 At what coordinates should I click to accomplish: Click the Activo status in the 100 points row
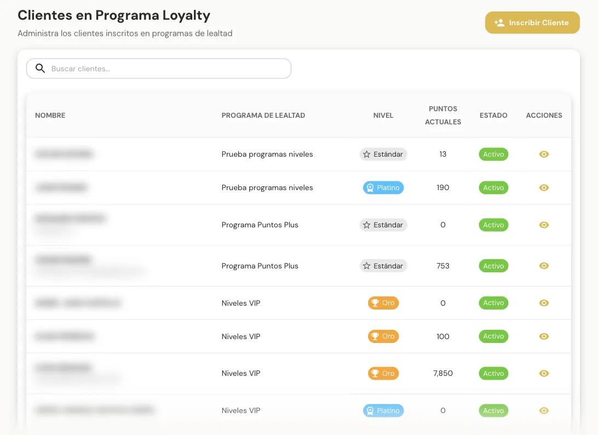pos(493,336)
